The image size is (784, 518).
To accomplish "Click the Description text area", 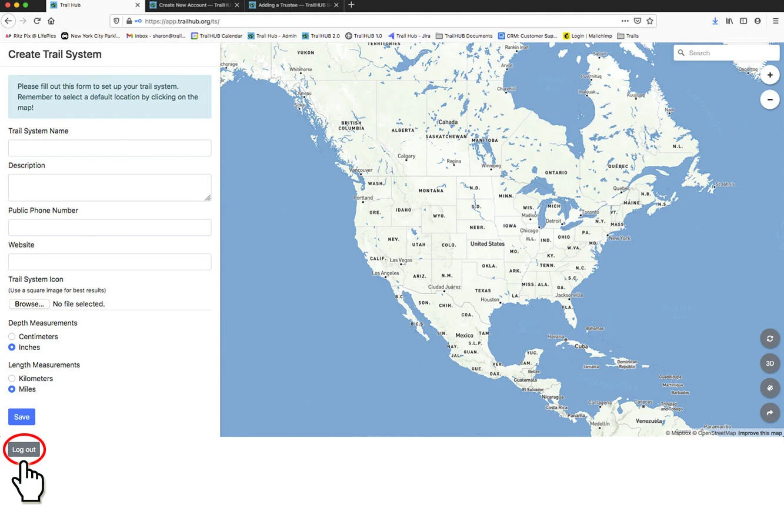I will [x=109, y=188].
